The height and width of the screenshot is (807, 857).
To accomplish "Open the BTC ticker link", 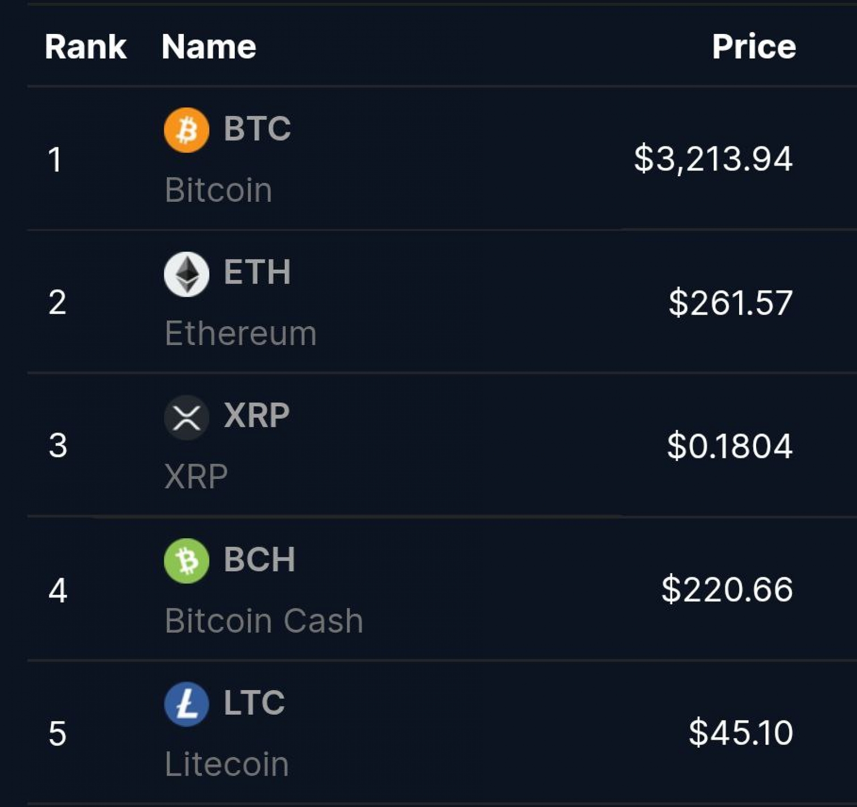I will pos(257,129).
